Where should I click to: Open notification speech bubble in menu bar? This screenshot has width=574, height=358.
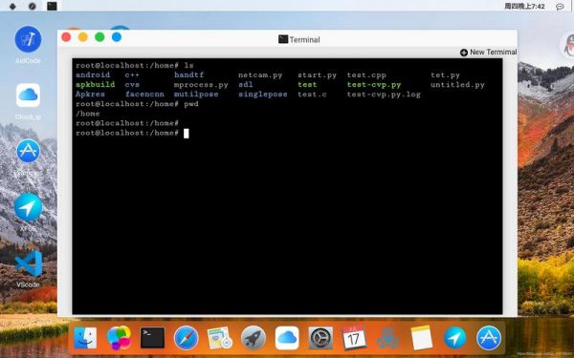(560, 7)
